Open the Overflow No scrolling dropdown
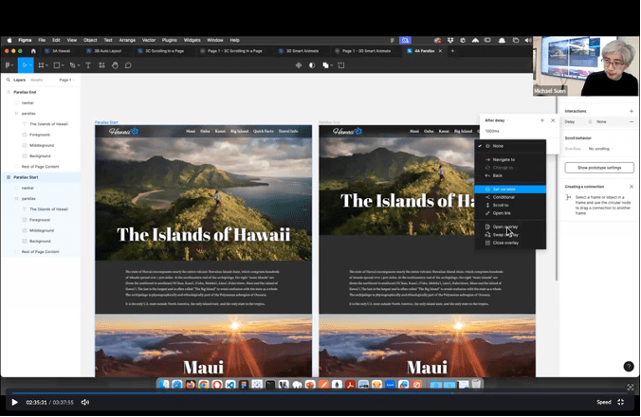The width and height of the screenshot is (641, 417). pos(600,149)
